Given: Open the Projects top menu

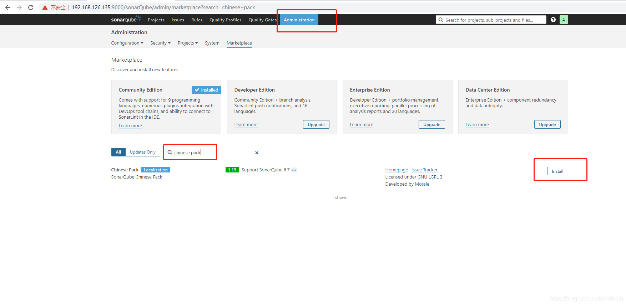Looking at the screenshot, I should point(156,20).
